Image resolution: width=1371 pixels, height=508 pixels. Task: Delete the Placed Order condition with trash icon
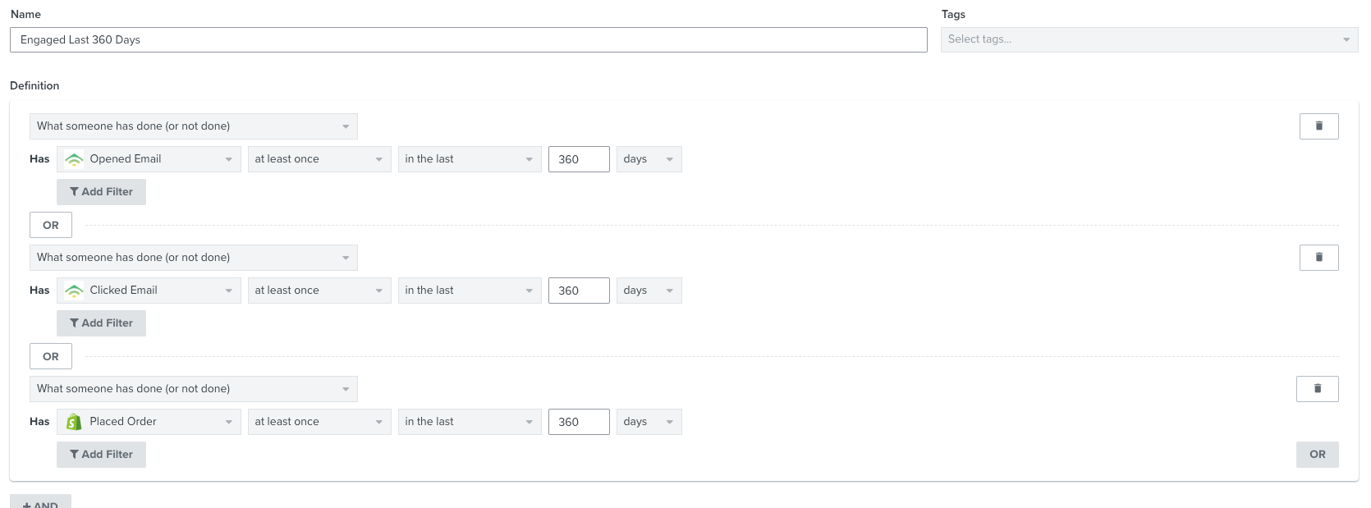click(1317, 389)
